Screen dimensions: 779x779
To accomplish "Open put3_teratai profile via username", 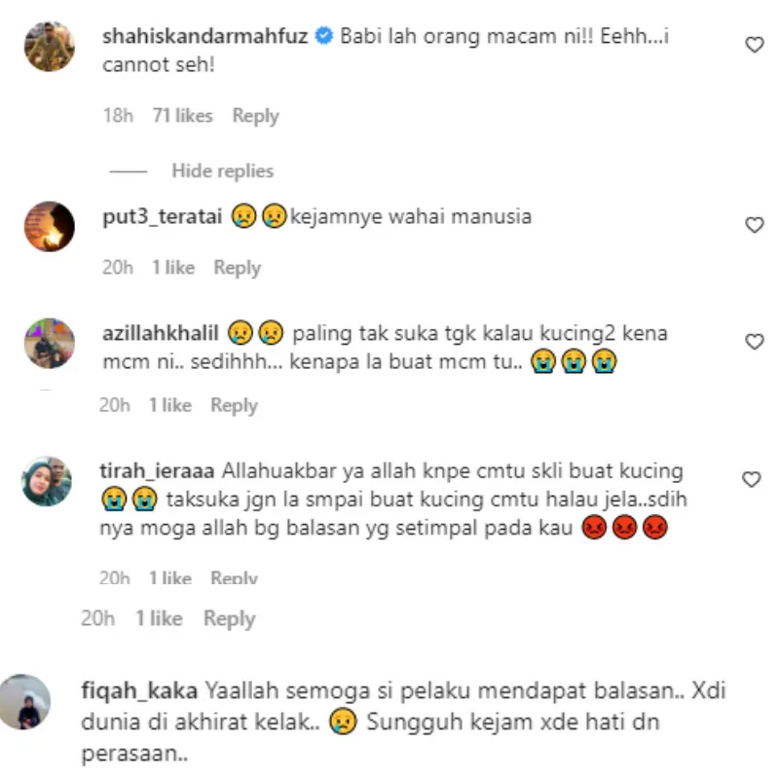I will (x=162, y=217).
